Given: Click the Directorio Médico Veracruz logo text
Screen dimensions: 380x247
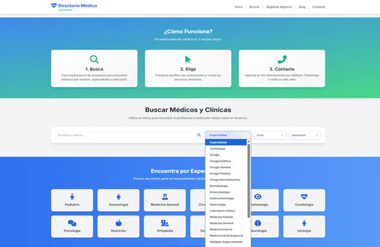Looking at the screenshot, I should coord(78,7).
